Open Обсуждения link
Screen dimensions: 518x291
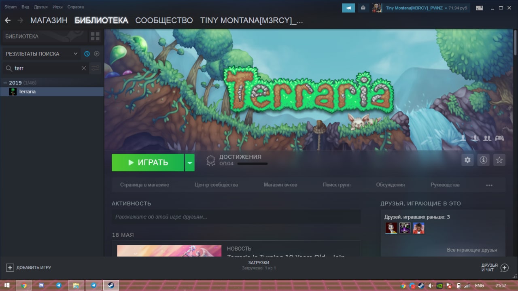(390, 185)
